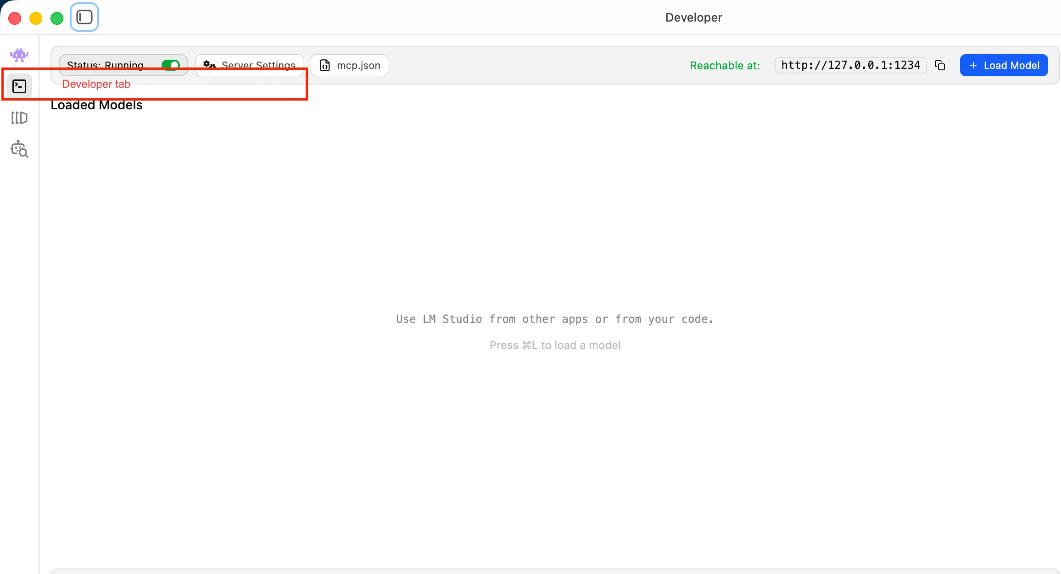Viewport: 1061px width, 574px height.
Task: Open the Chat tab robot icon
Action: point(19,55)
